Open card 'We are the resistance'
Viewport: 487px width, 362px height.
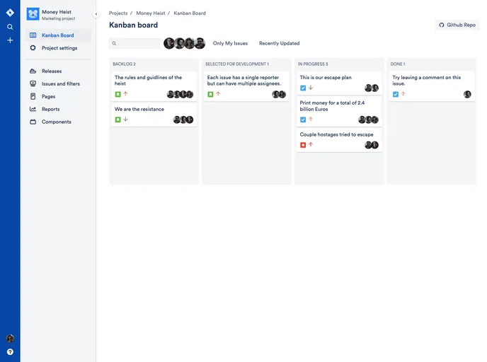tap(154, 115)
